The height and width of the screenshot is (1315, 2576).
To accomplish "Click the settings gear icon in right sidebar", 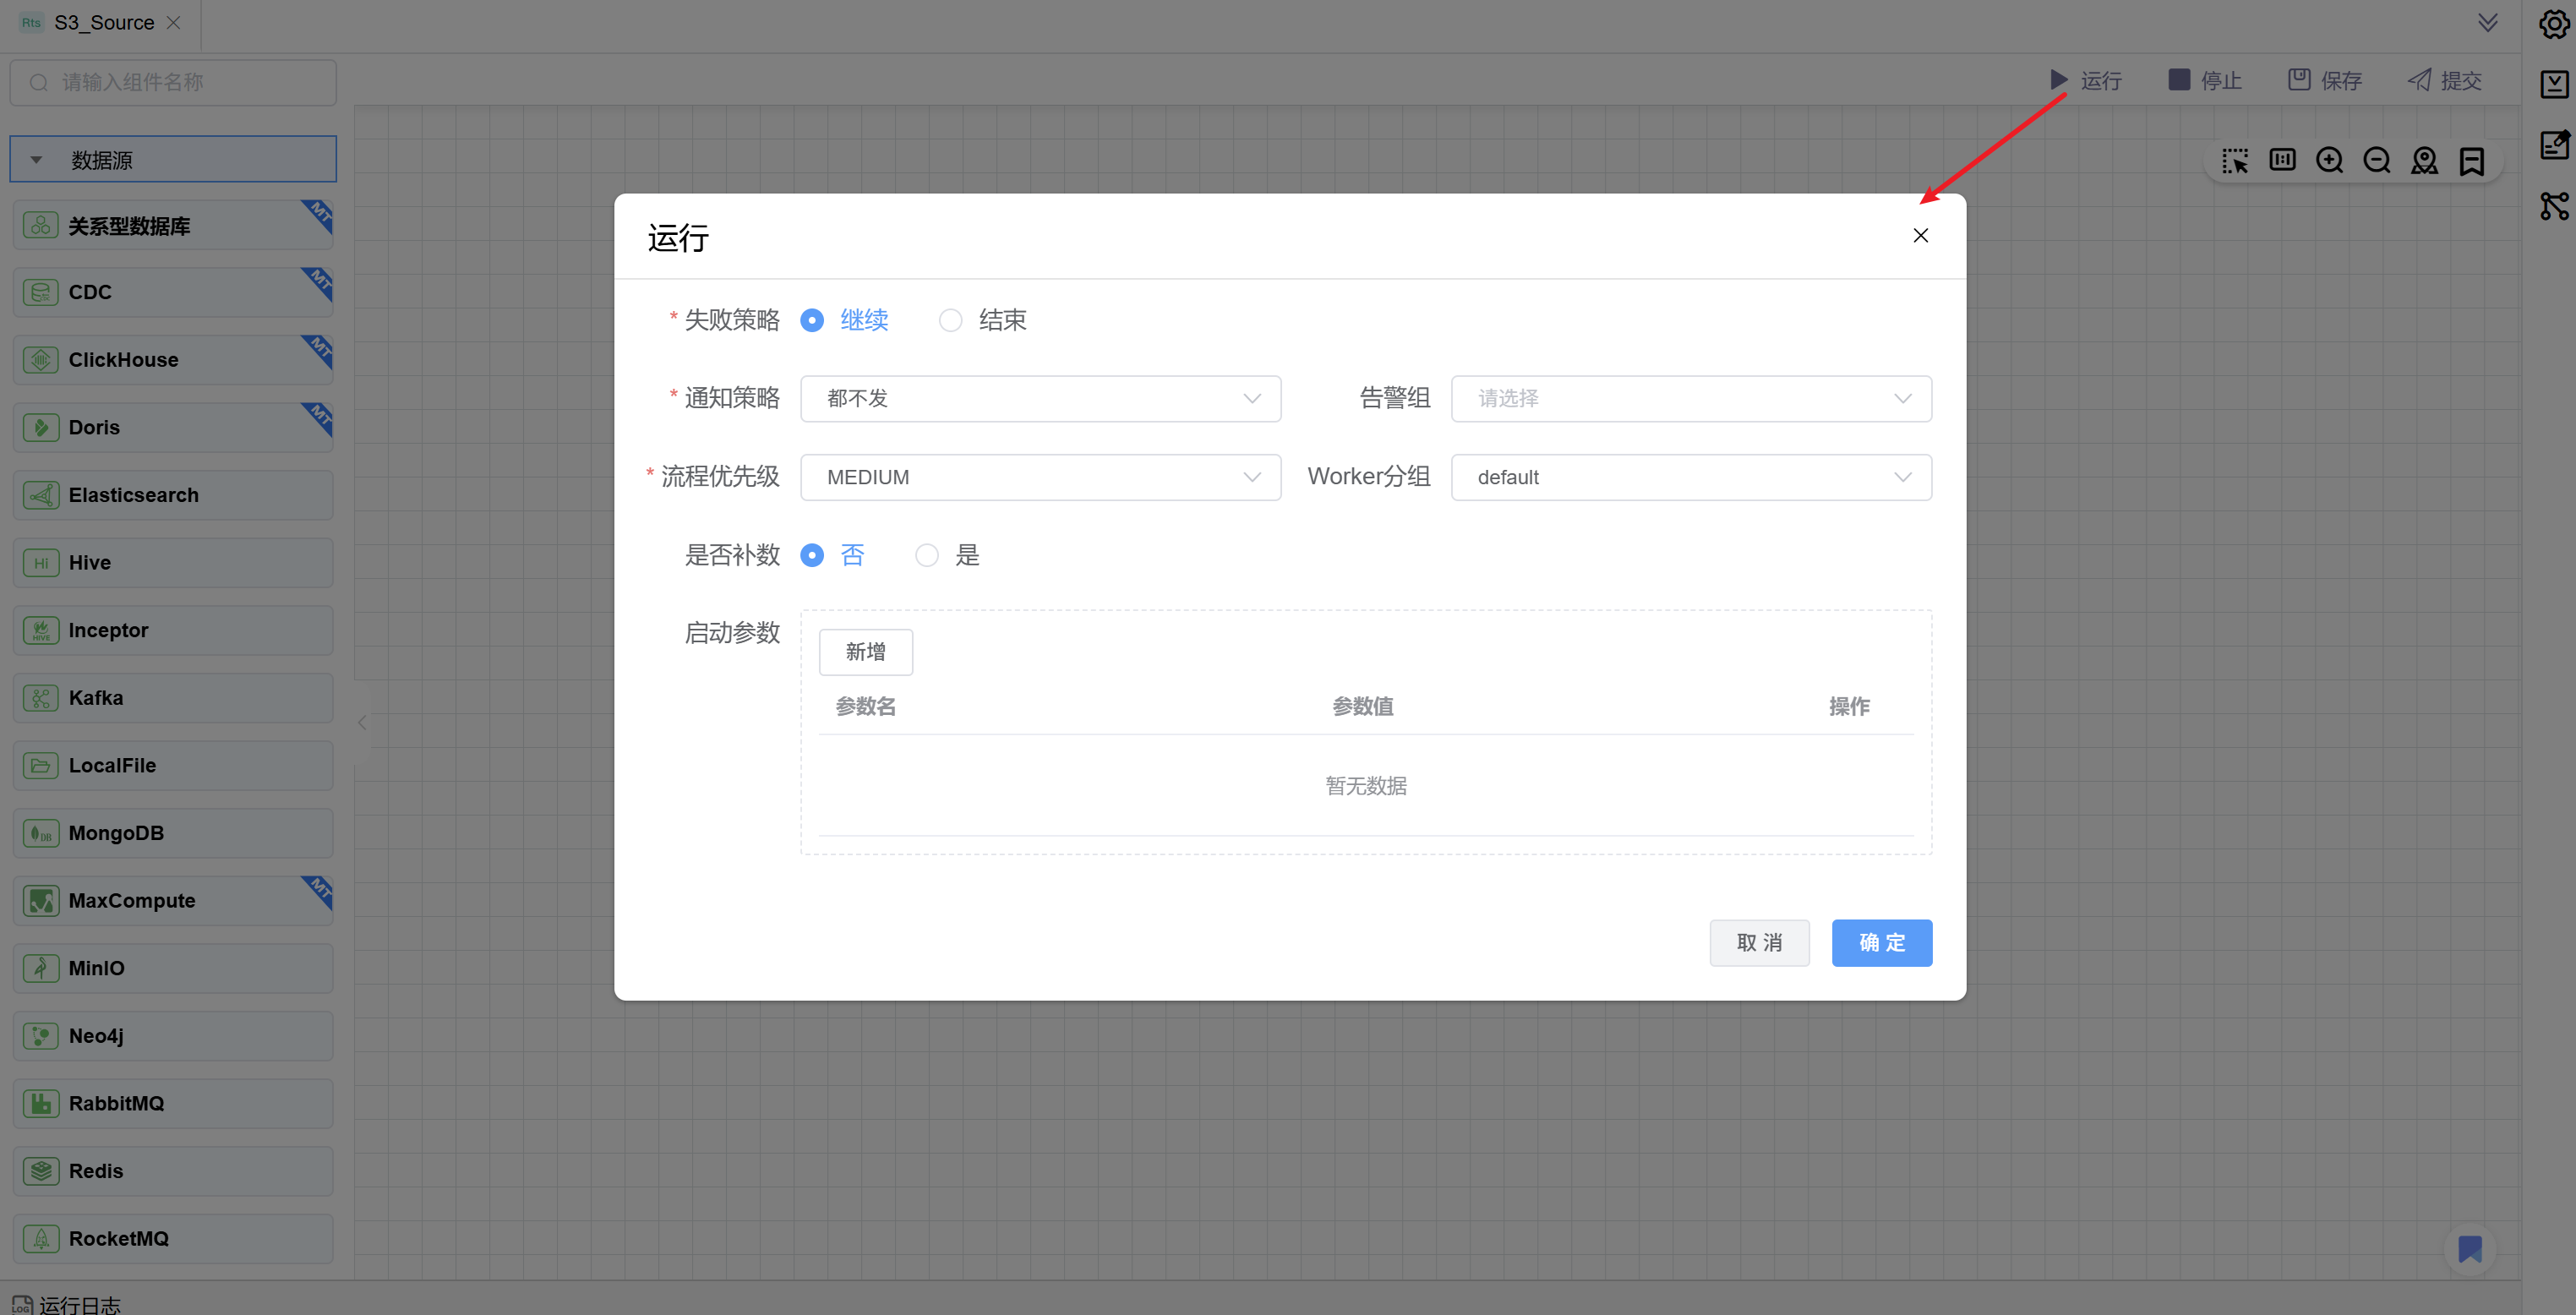I will tap(2553, 24).
